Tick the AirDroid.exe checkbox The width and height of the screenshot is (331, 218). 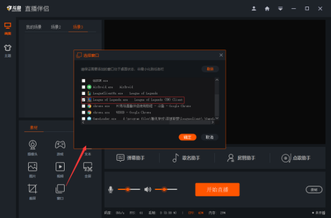tap(84, 87)
